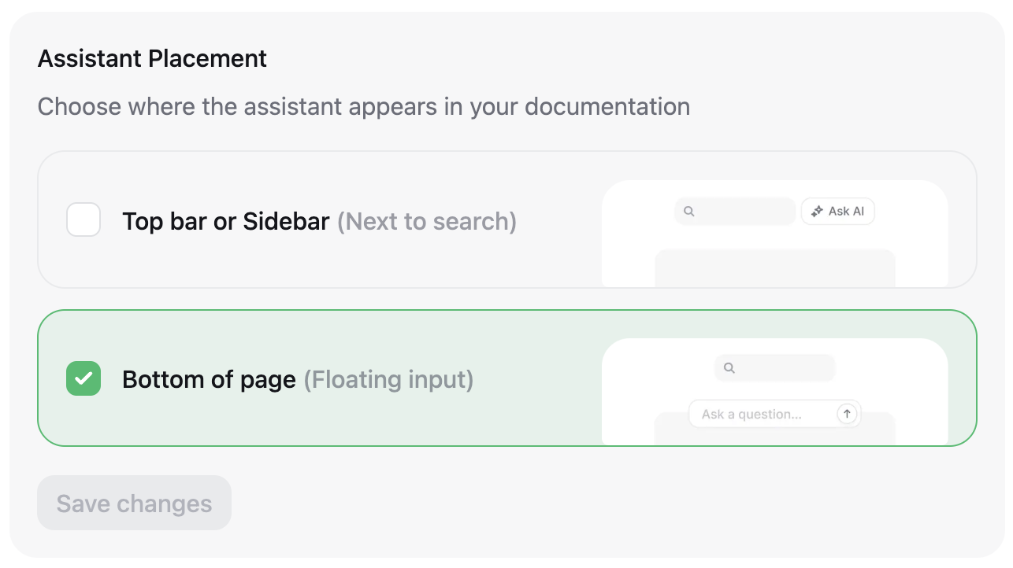Click the Save changes button

pos(134,503)
